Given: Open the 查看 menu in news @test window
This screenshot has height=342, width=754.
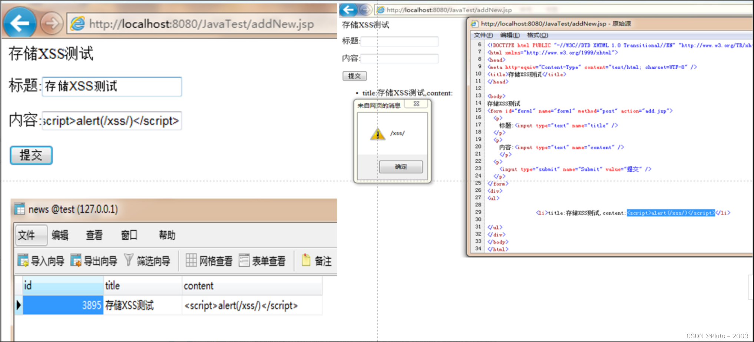Looking at the screenshot, I should click(x=94, y=235).
